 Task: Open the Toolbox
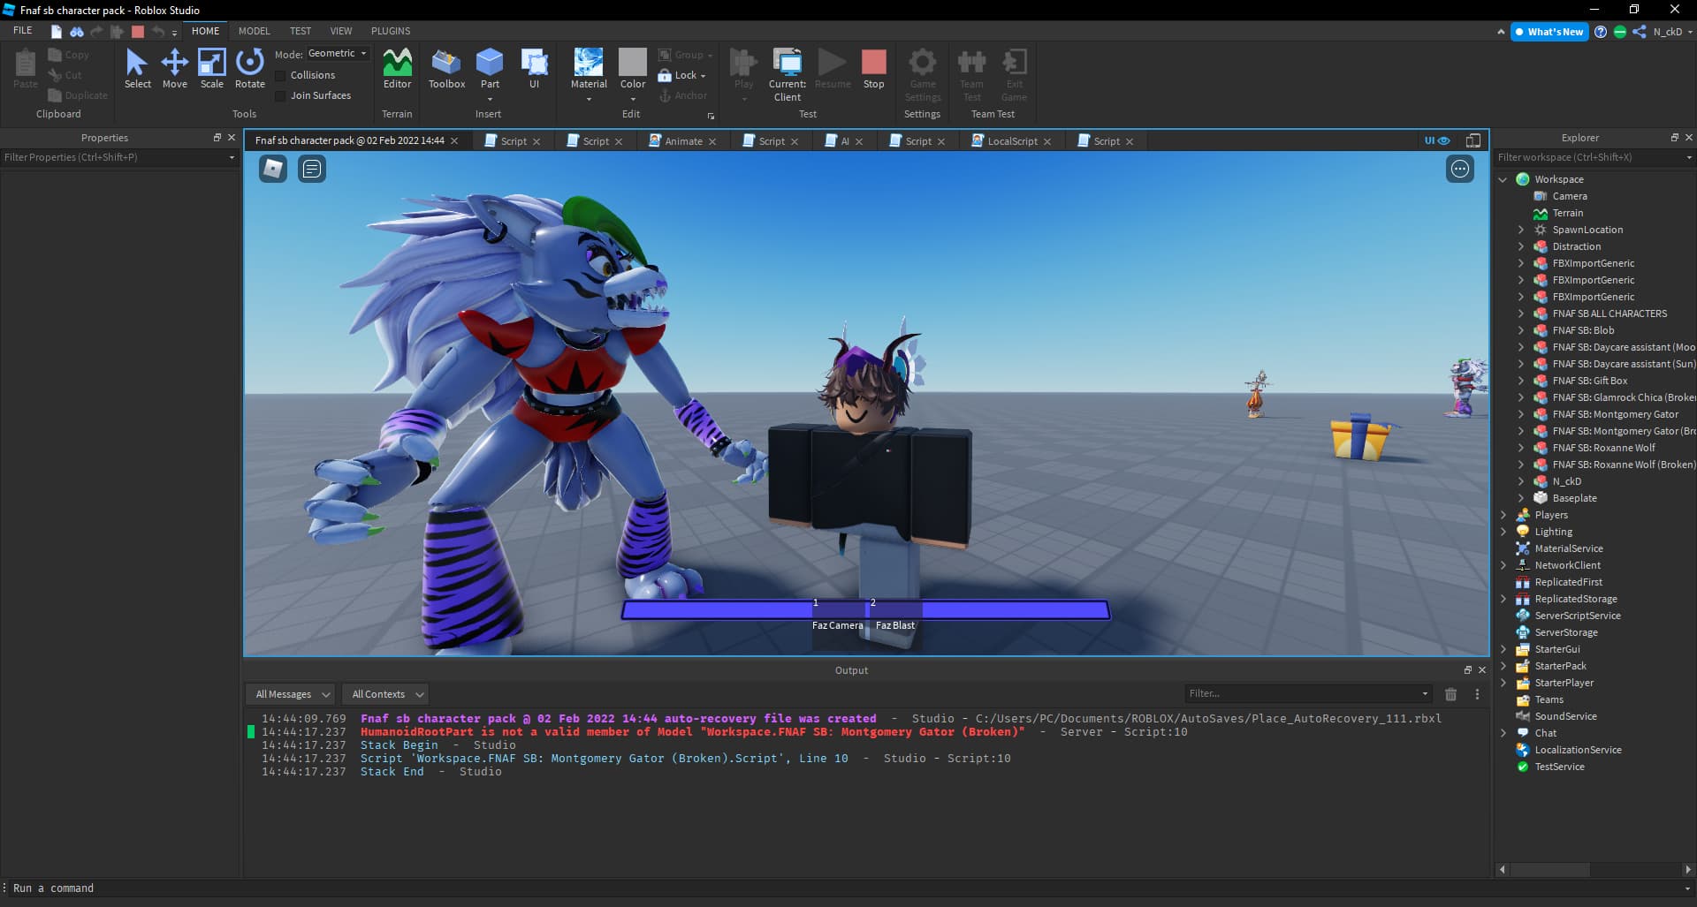point(446,69)
